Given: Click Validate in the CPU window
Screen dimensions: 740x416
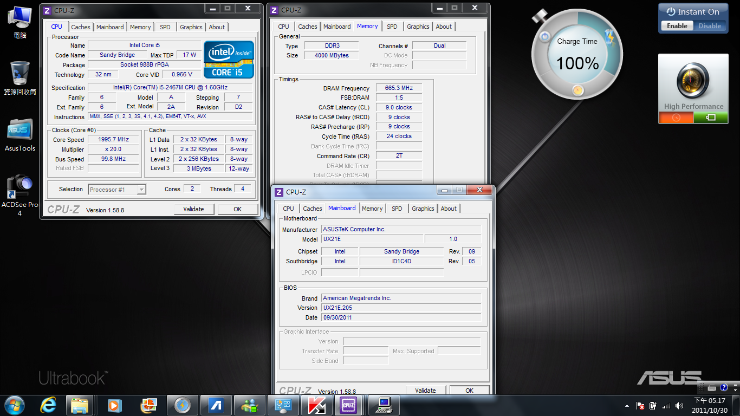Looking at the screenshot, I should 194,209.
